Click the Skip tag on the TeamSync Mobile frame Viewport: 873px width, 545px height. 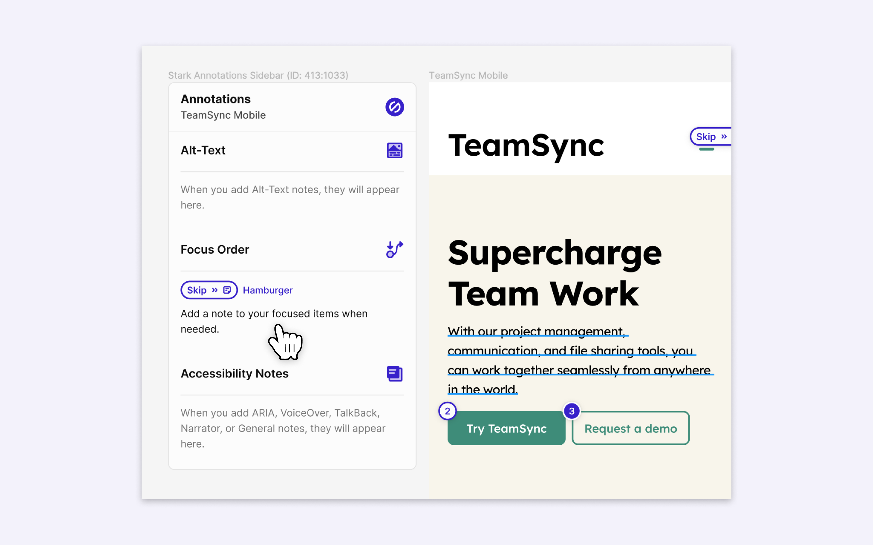pyautogui.click(x=710, y=137)
